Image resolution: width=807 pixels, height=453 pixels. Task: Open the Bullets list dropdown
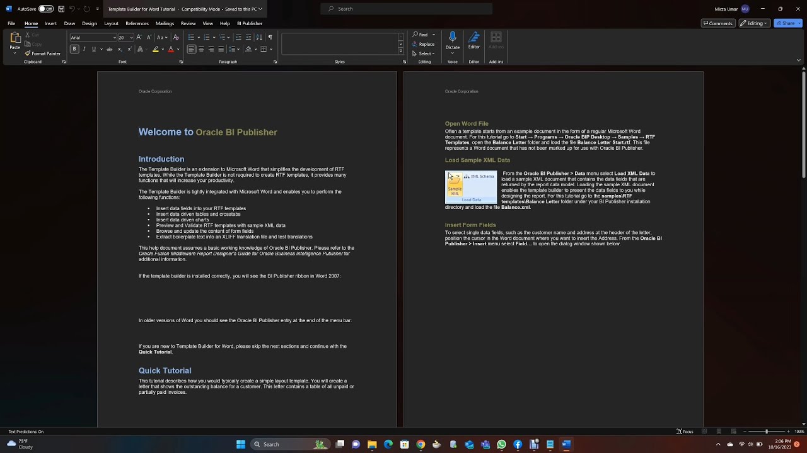pyautogui.click(x=199, y=37)
